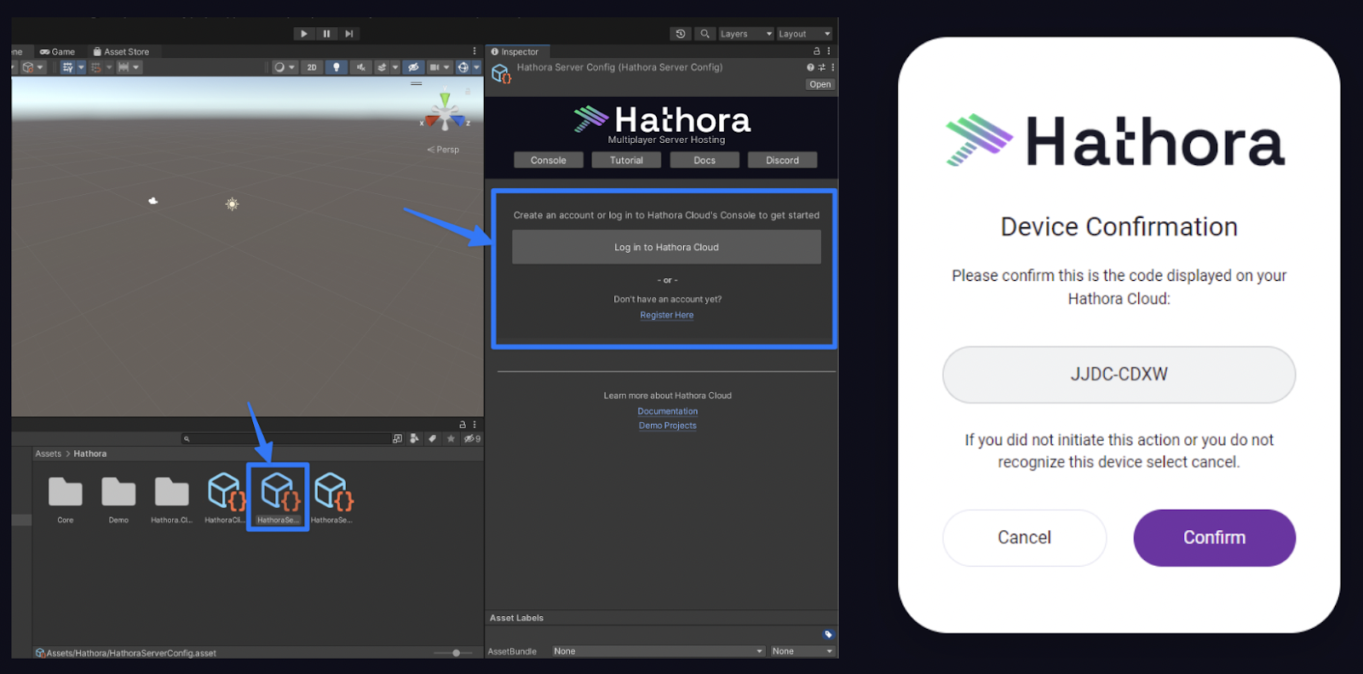1363x674 pixels.
Task: Toggle Scene lighting bulb icon
Action: click(336, 67)
